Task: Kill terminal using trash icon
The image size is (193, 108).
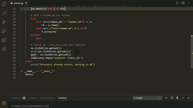Action: (x=177, y=98)
